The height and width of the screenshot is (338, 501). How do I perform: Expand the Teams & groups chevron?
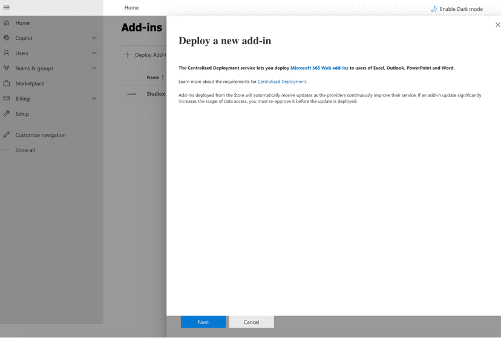(x=94, y=68)
